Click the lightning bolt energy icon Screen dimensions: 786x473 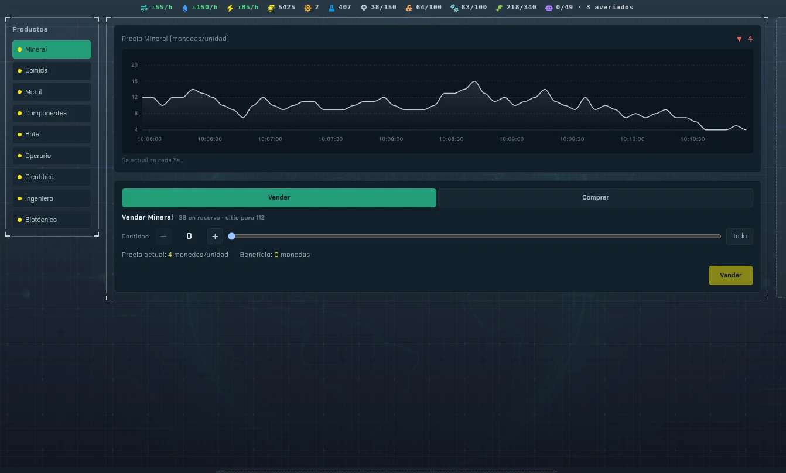[x=230, y=8]
